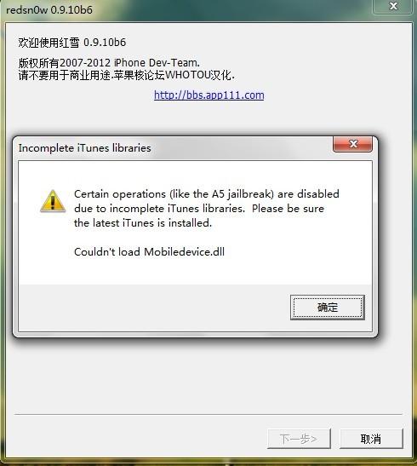
Task: Click the separator line above 取消 button
Action: click(x=208, y=414)
